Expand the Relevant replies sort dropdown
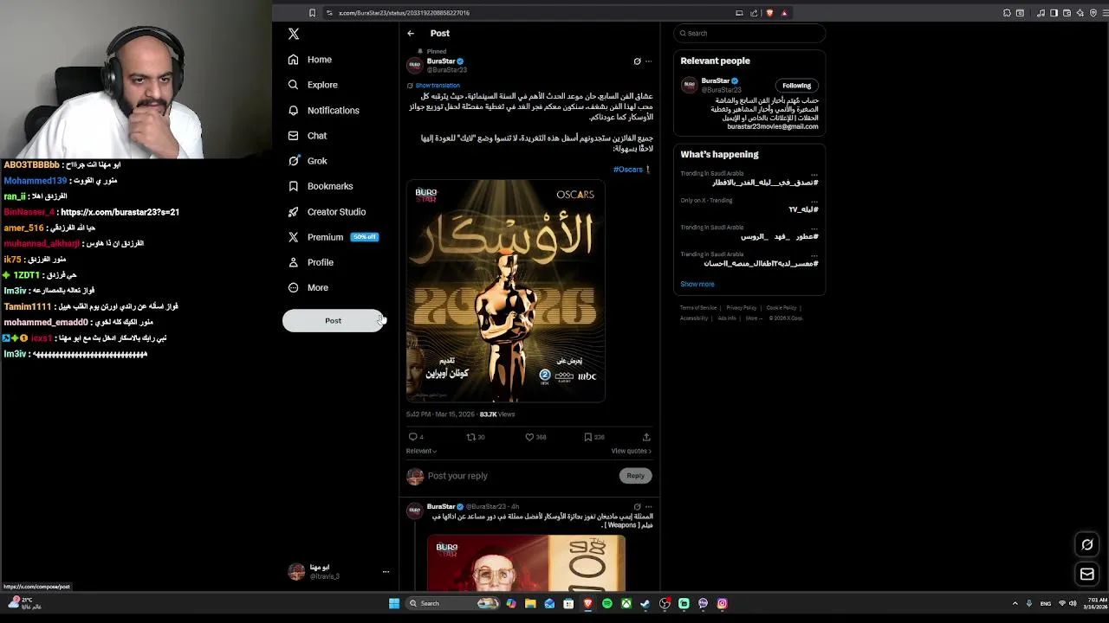This screenshot has height=623, width=1109. click(421, 451)
